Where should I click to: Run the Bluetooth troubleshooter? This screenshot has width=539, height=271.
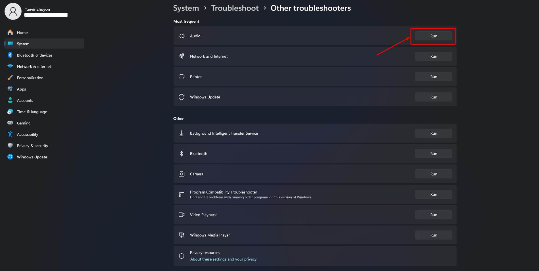433,154
